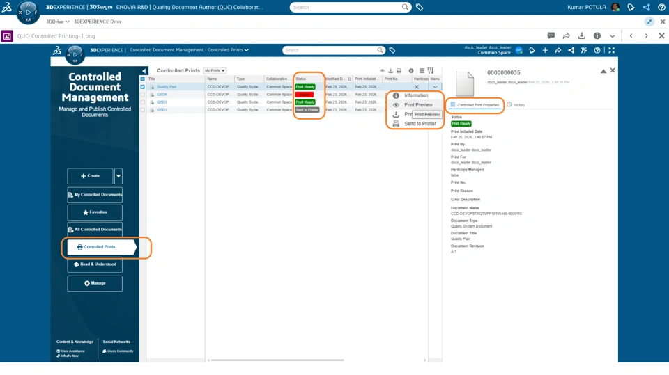This screenshot has width=669, height=375.
Task: Open the Read & Understood section
Action: point(95,264)
